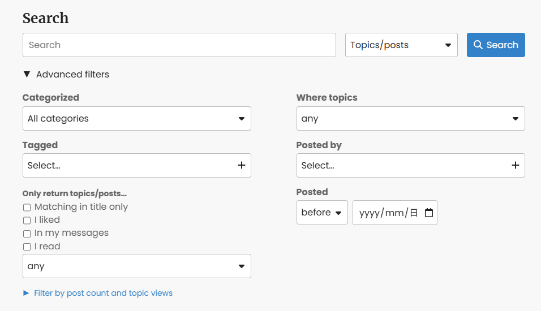Screen dimensions: 541x311
Task: Click the Tagged Select input
Action: [x=136, y=166]
